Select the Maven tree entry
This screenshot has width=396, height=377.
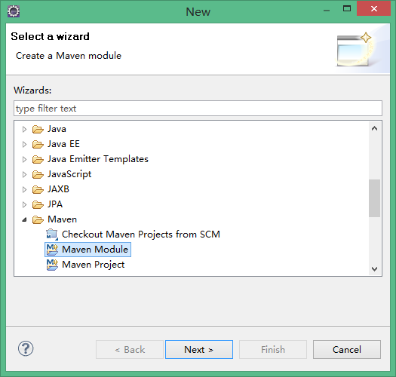62,219
